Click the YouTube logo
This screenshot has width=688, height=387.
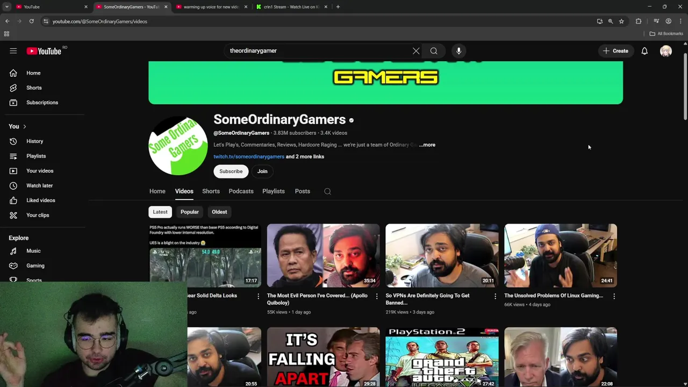[x=44, y=51]
